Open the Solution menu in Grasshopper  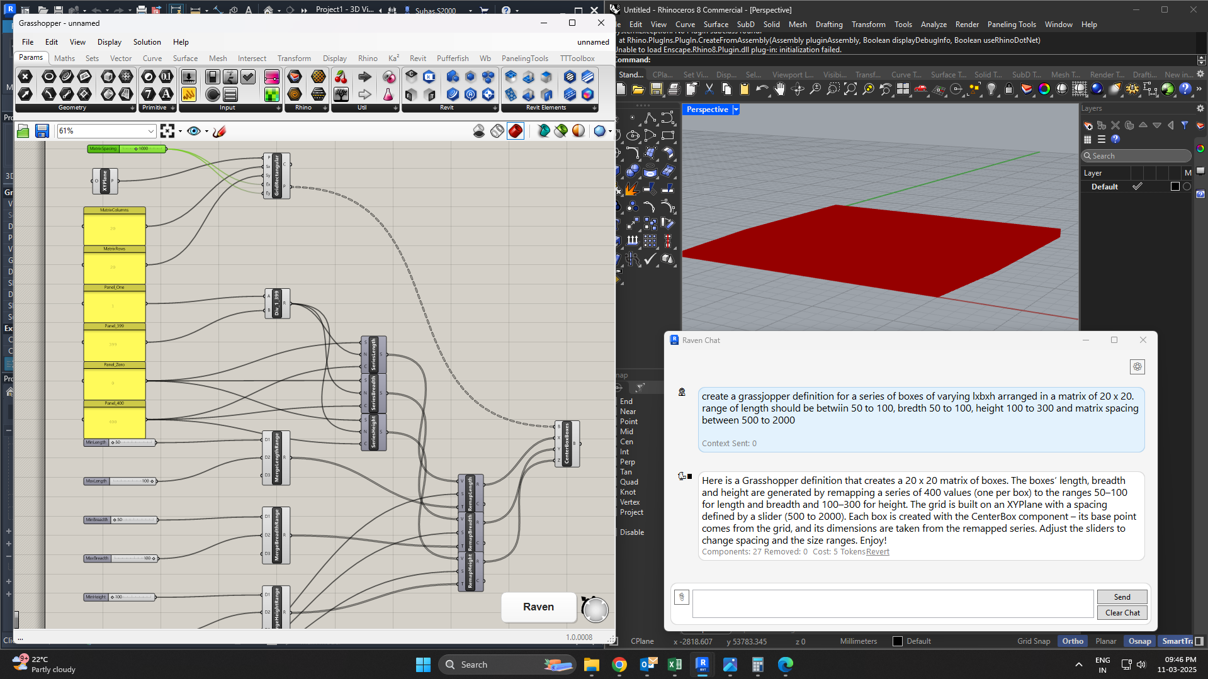(x=147, y=42)
